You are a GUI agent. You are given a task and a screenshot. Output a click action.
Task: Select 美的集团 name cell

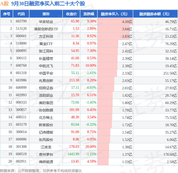point(46,103)
